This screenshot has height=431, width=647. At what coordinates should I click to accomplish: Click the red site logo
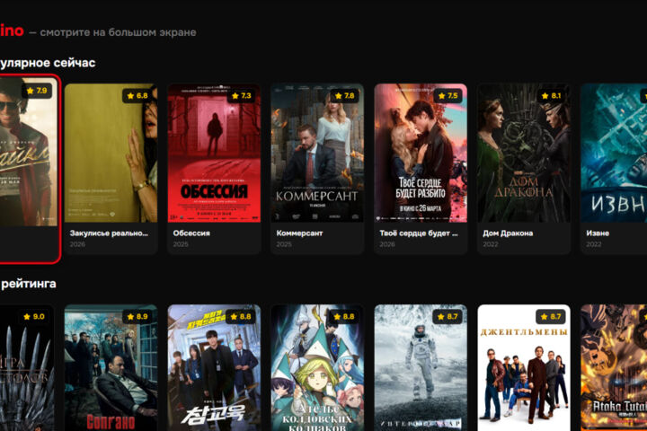pyautogui.click(x=12, y=31)
